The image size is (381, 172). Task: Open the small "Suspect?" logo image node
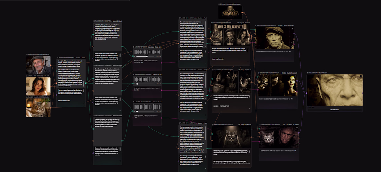click(230, 12)
